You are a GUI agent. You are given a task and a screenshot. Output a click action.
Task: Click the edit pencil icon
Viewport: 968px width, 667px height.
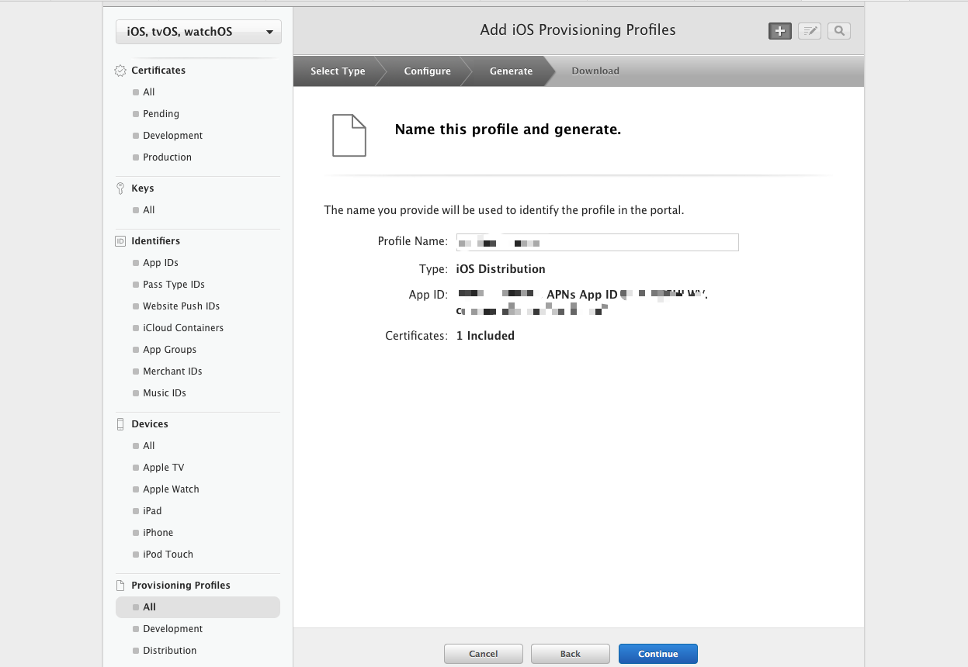point(810,31)
